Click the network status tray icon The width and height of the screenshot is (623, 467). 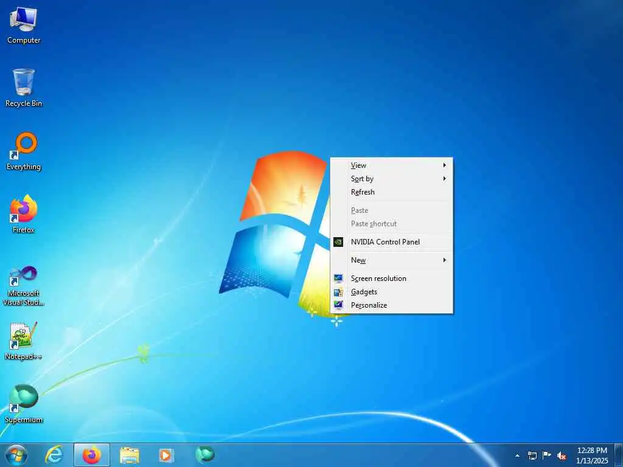(x=532, y=455)
